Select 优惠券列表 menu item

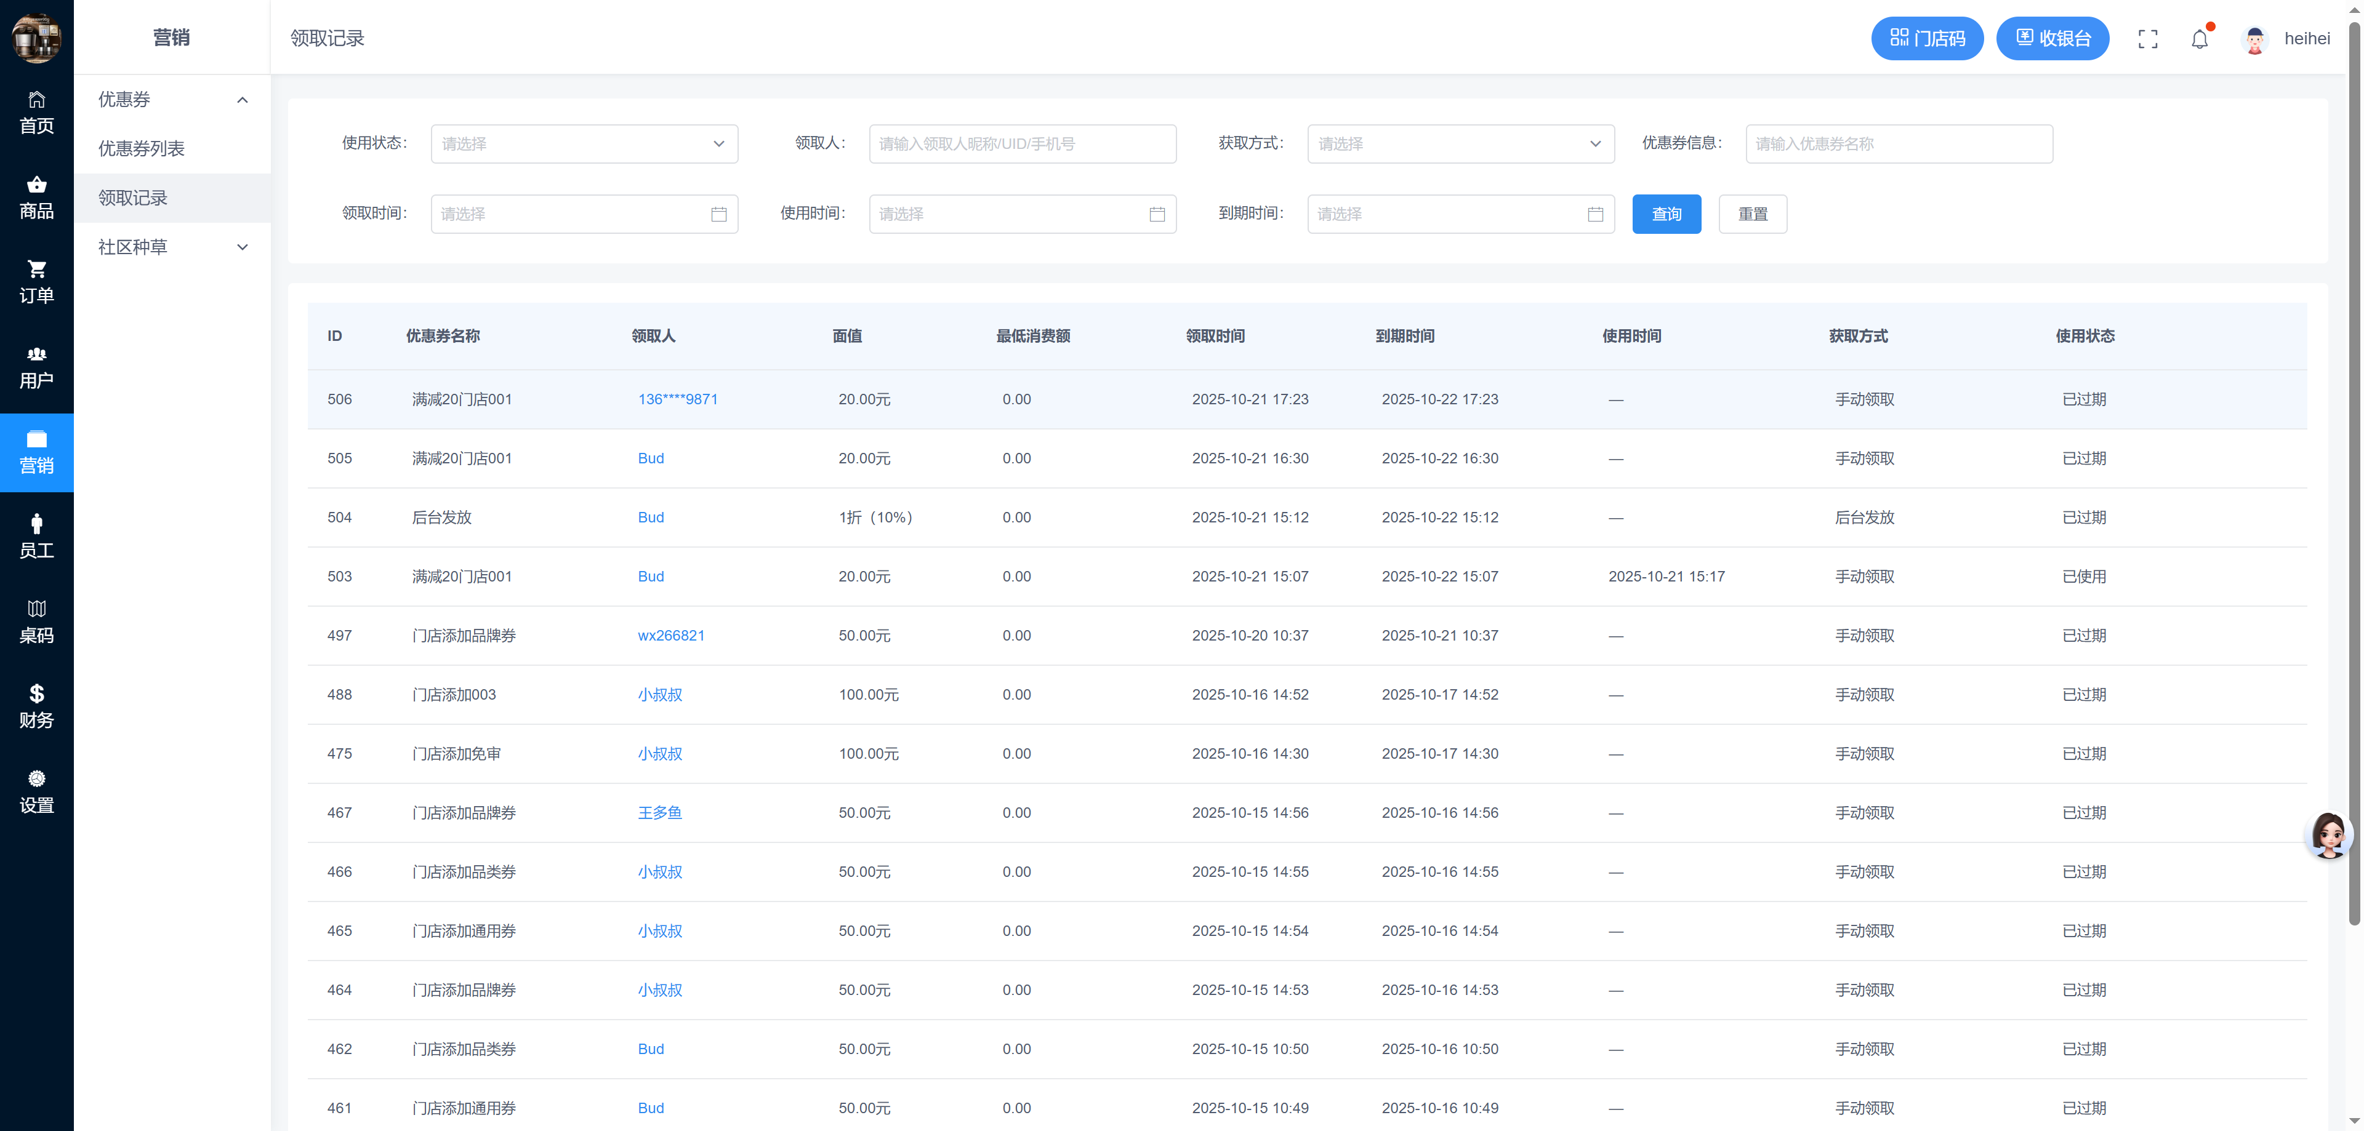click(x=142, y=148)
